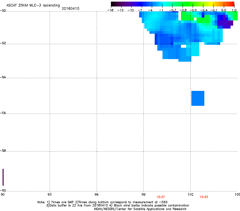Click the color bar label '-7'

140,10
